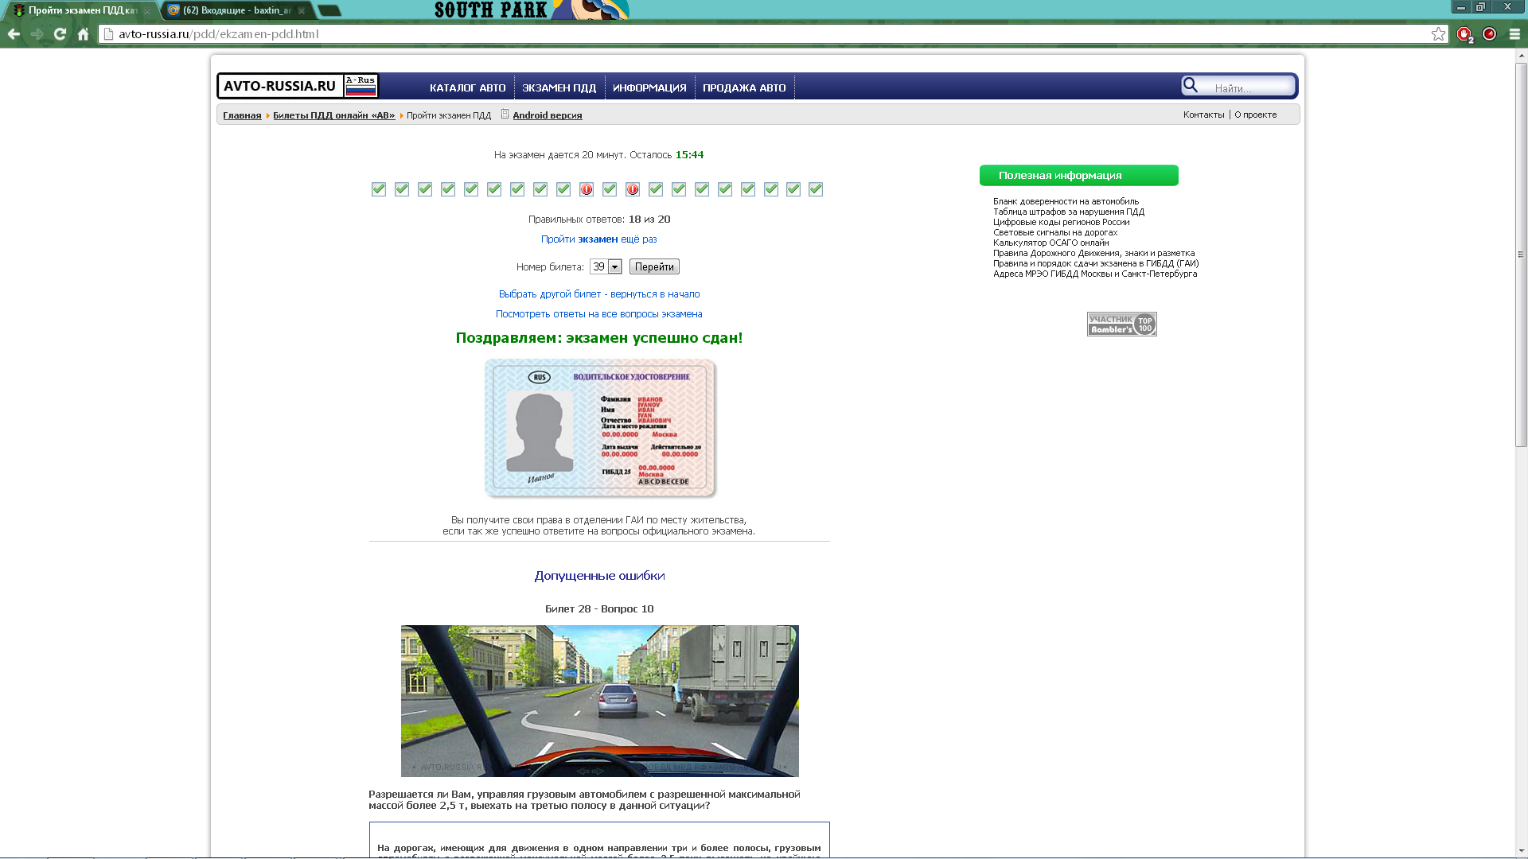Click the page vertical scrollbar thumb
This screenshot has width=1528, height=859.
pyautogui.click(x=1521, y=255)
